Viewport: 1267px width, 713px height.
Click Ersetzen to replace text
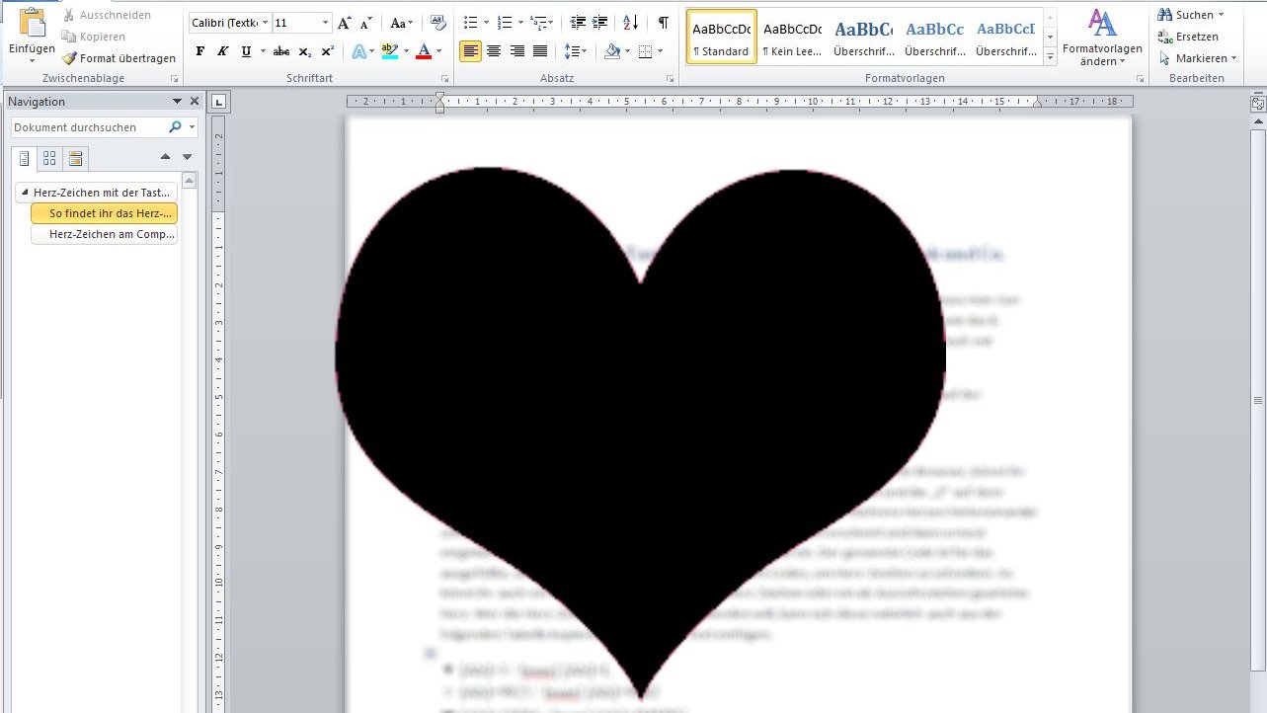click(x=1189, y=37)
